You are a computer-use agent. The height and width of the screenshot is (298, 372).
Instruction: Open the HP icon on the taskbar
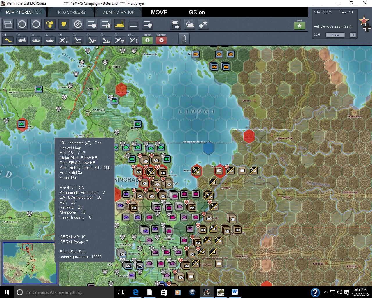[192, 292]
